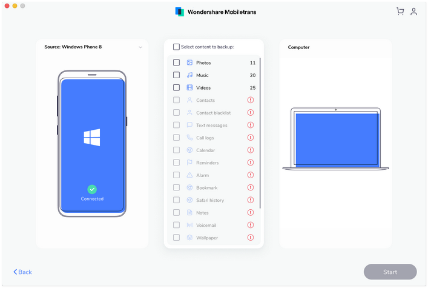Click the Photos picture icon
Image resolution: width=428 pixels, height=288 pixels.
click(x=189, y=62)
